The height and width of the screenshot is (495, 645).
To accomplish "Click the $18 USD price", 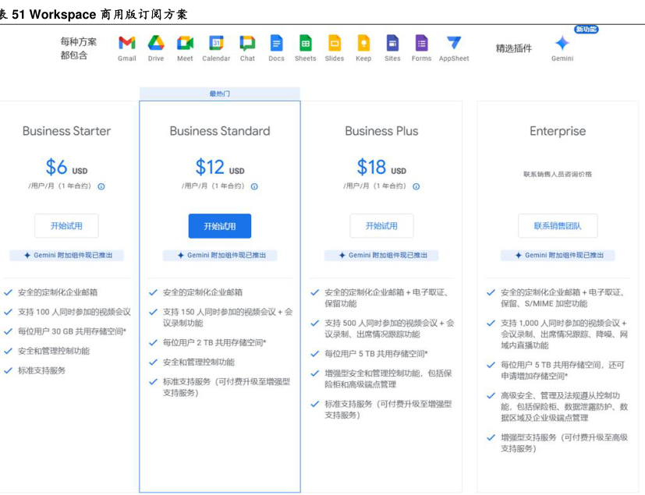I will (381, 168).
